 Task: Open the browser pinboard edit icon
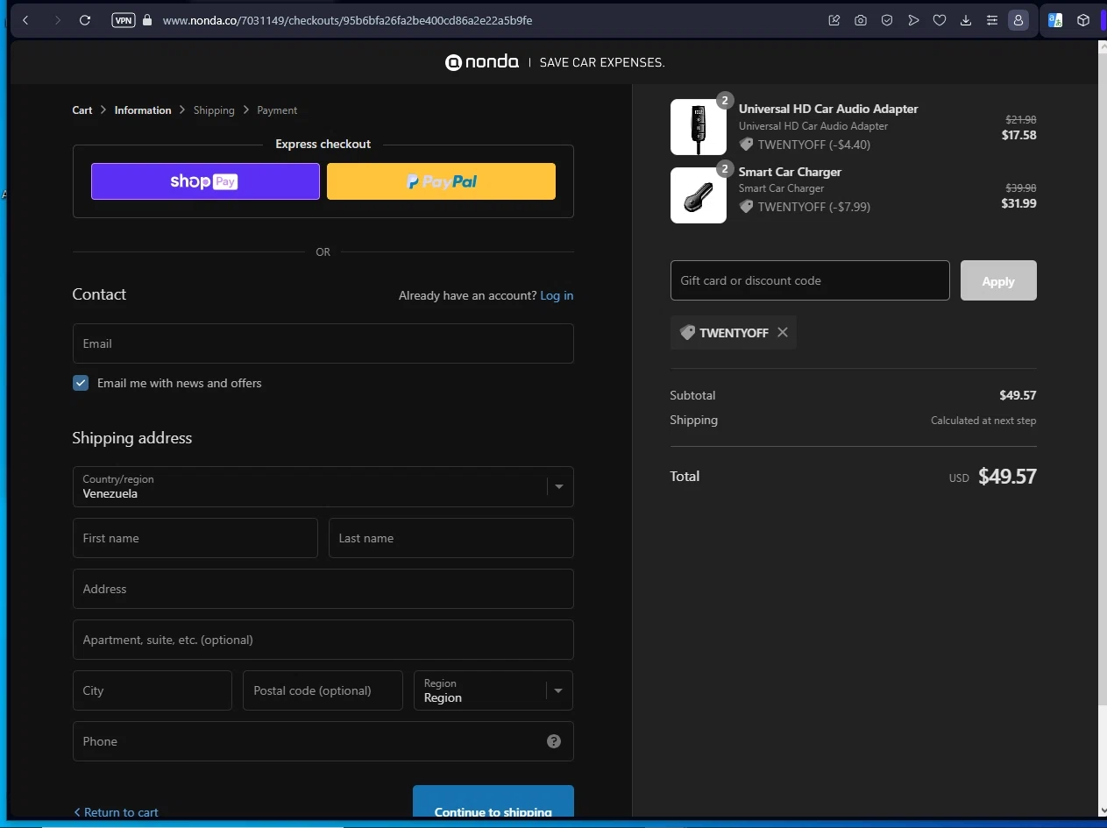pos(834,20)
